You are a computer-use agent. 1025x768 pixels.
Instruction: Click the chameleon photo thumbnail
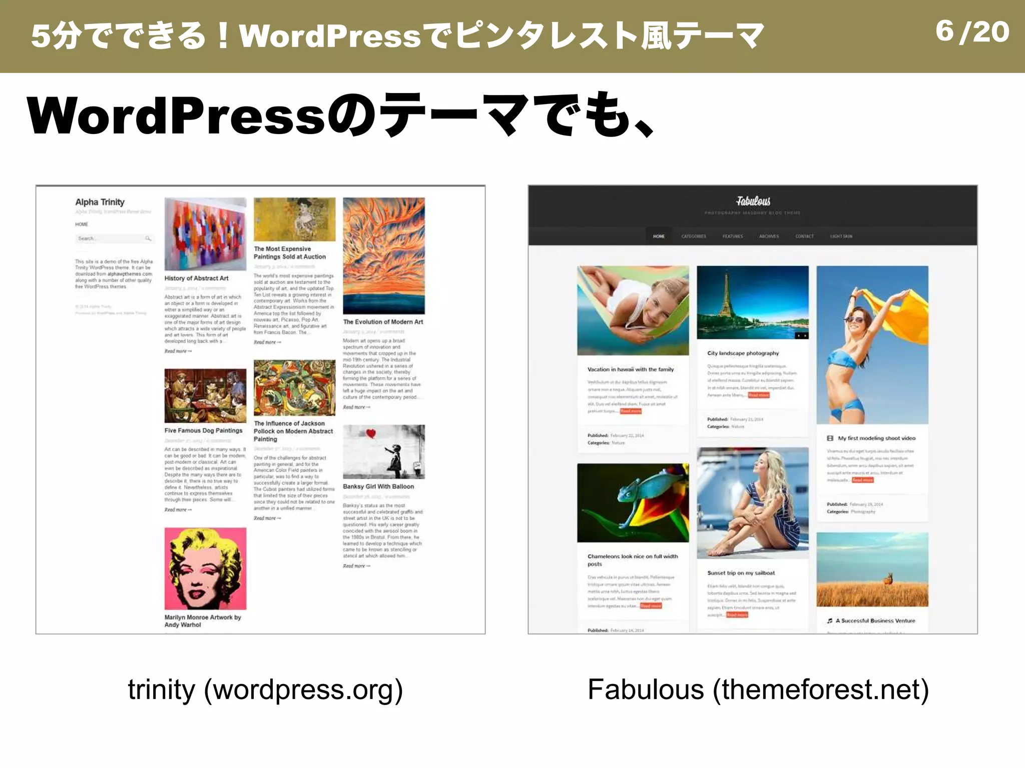[x=633, y=503]
